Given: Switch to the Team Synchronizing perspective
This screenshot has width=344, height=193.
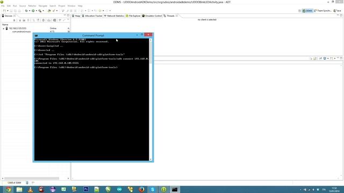Looking at the screenshot, I should 322,11.
